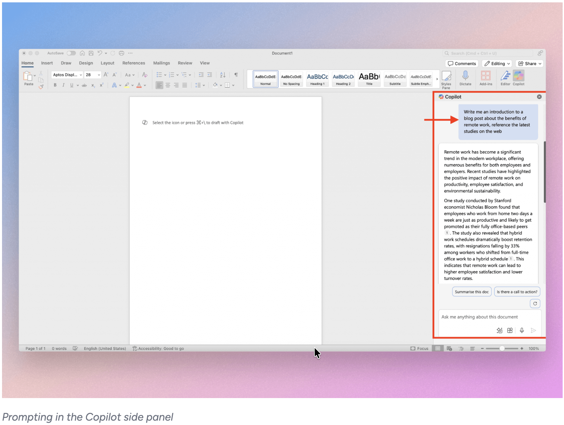Toggle AutoSave on
The width and height of the screenshot is (564, 425).
pyautogui.click(x=71, y=53)
